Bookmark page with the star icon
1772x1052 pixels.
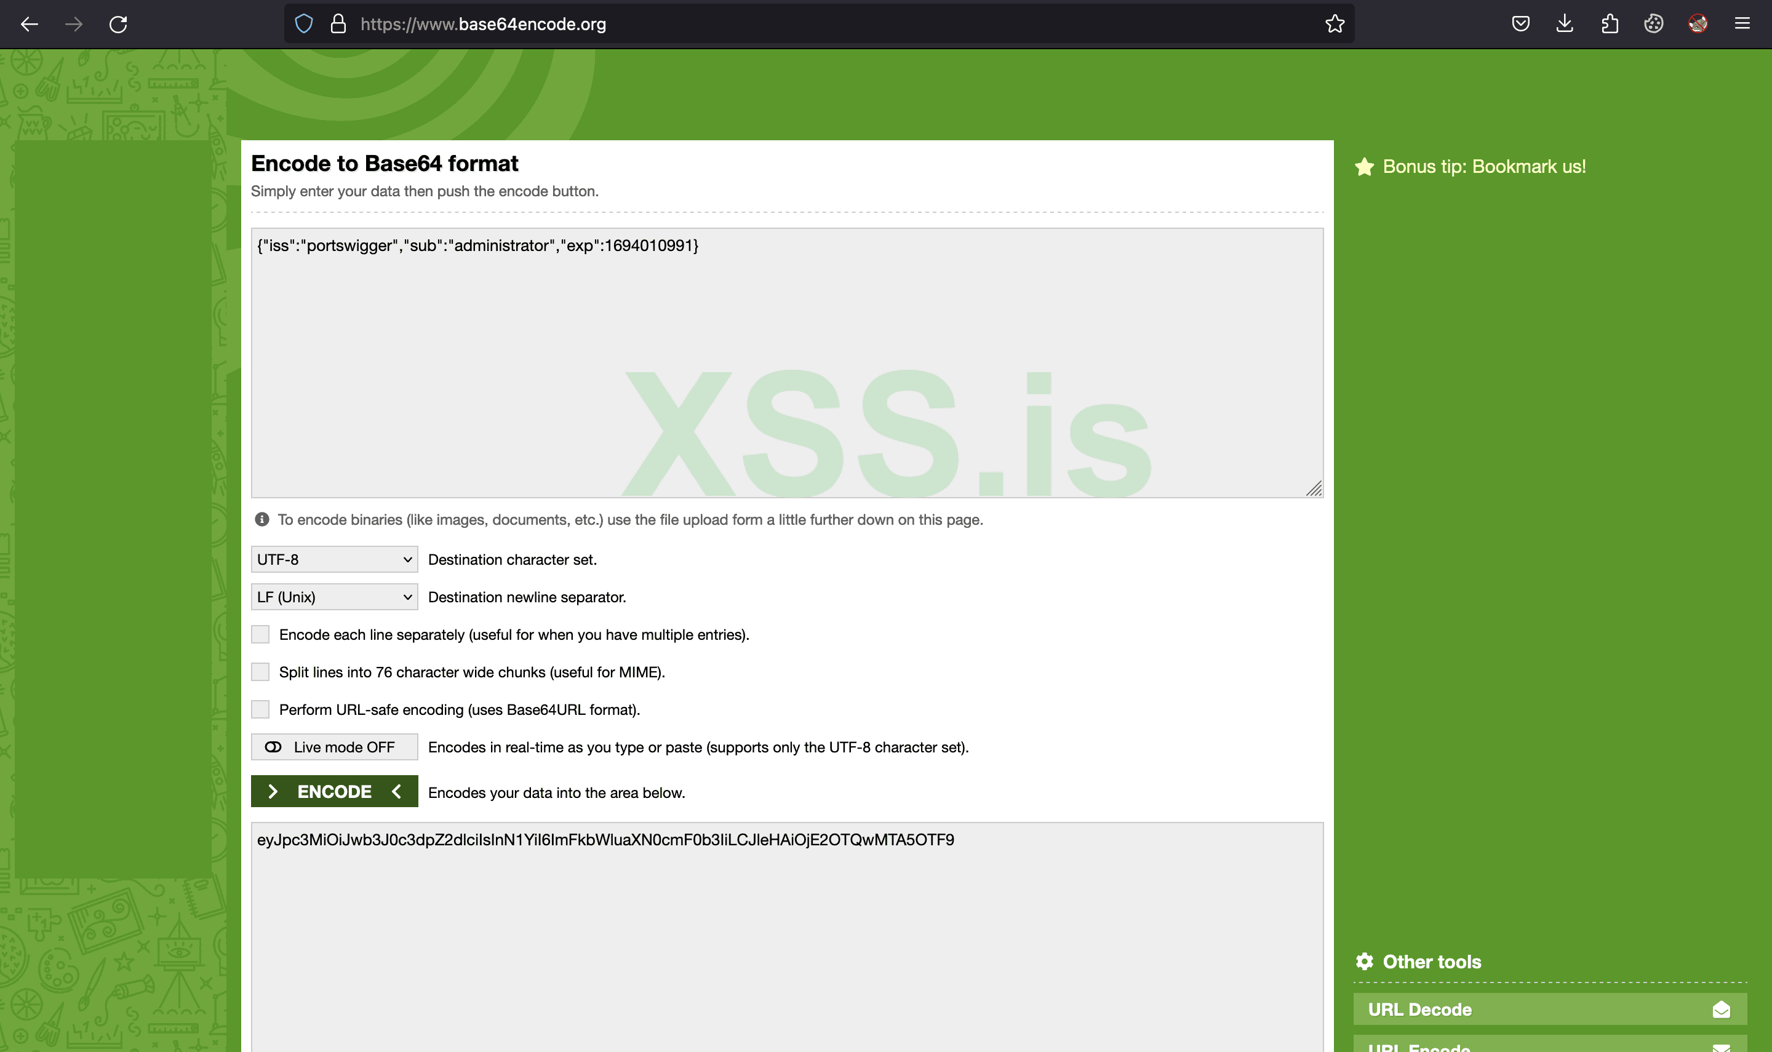coord(1335,24)
